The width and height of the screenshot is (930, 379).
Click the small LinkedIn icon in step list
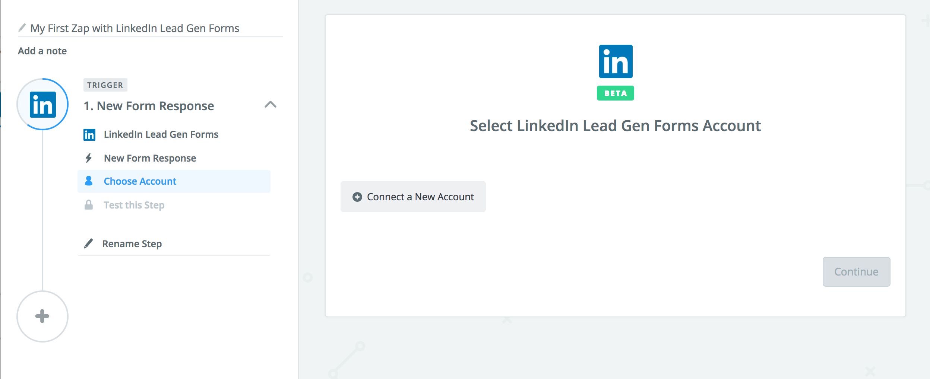click(89, 134)
